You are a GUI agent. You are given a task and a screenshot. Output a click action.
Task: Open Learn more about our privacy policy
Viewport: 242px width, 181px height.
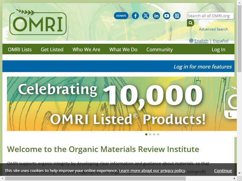(152, 171)
